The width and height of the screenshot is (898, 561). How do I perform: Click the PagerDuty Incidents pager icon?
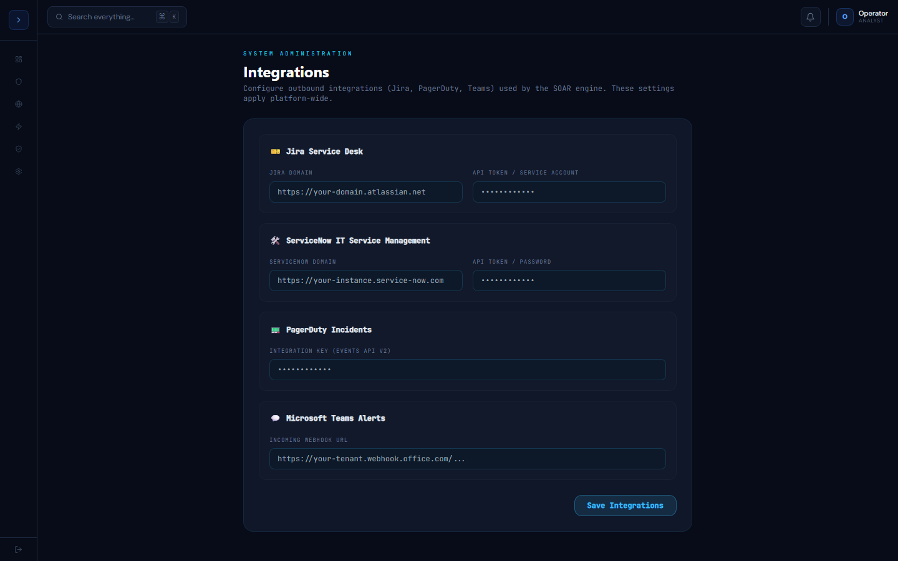click(x=275, y=330)
